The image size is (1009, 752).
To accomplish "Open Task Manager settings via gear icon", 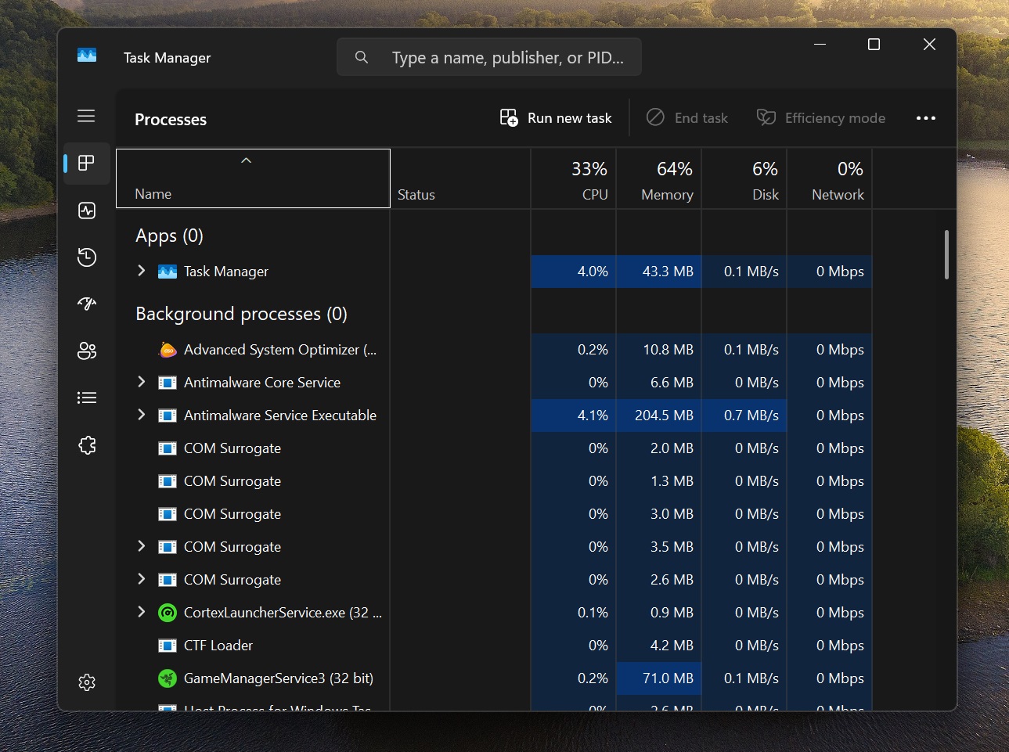I will click(86, 682).
